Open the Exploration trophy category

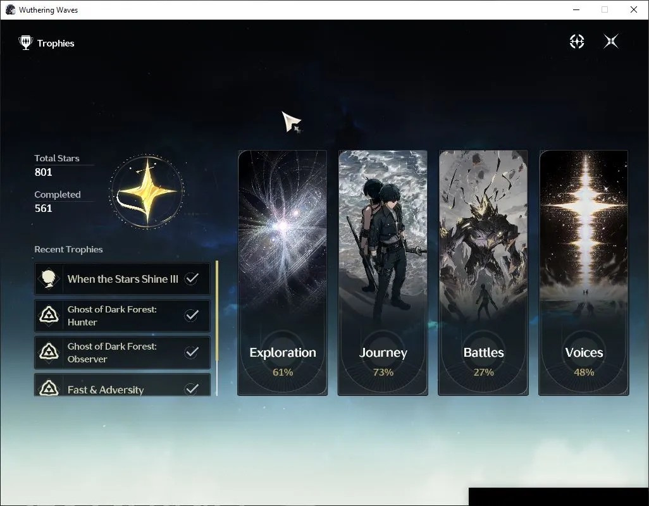[x=282, y=273]
